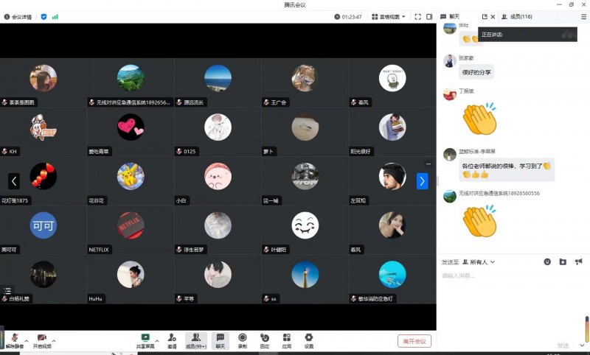Turn on the camera (开启视频)
The image size is (590, 355).
42,340
